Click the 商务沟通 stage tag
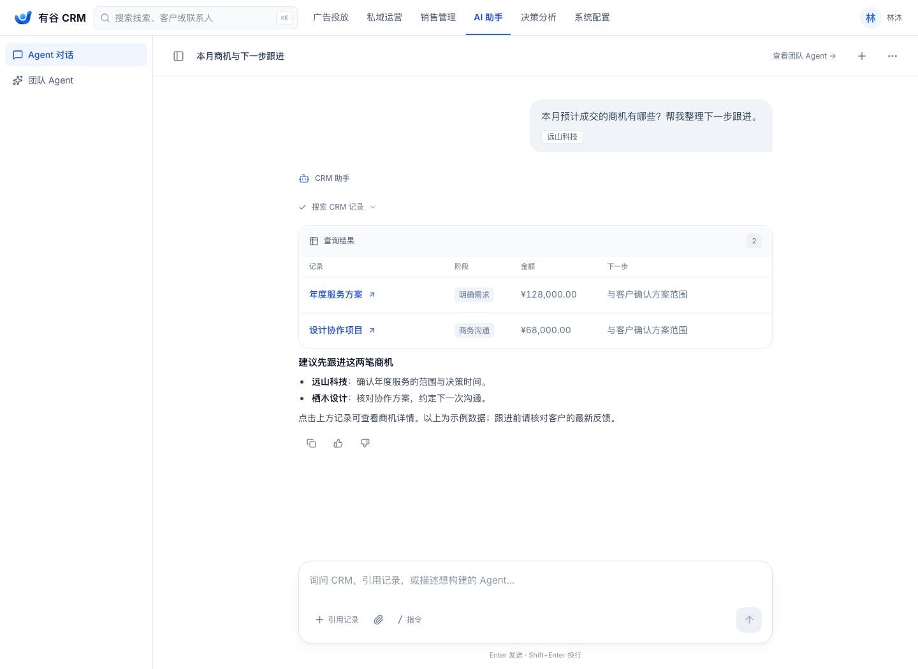The height and width of the screenshot is (669, 918). click(474, 331)
